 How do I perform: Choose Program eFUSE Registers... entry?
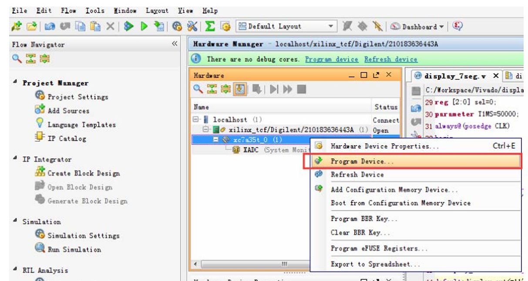415,248
